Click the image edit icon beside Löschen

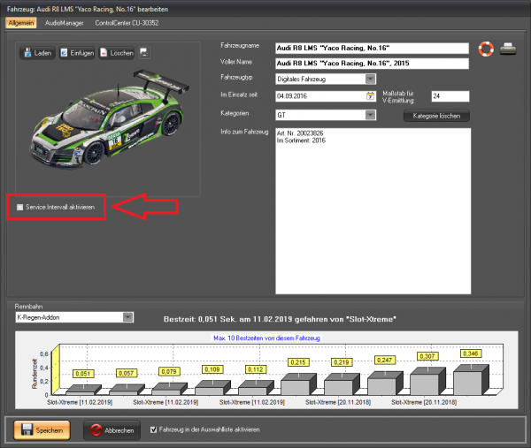point(144,53)
